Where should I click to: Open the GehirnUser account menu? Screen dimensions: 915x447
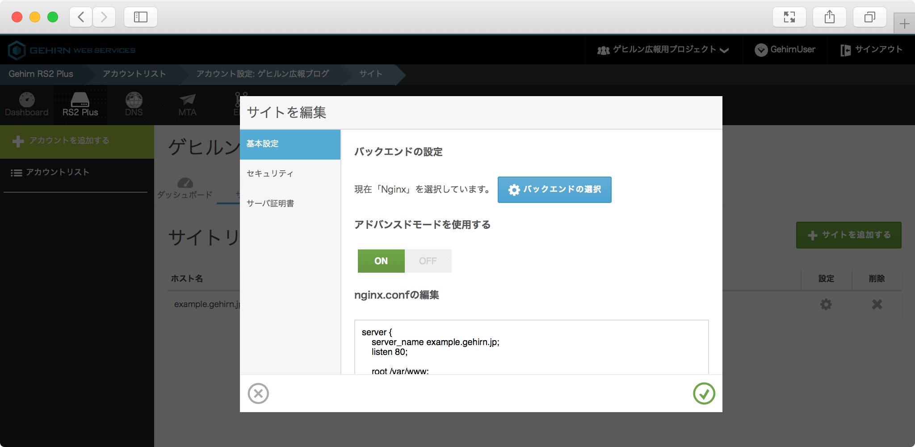(x=785, y=50)
